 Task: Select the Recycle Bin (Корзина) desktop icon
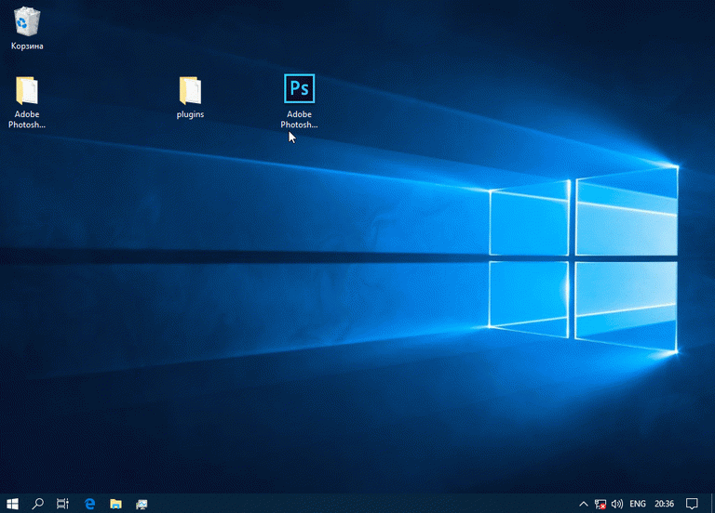[x=27, y=28]
